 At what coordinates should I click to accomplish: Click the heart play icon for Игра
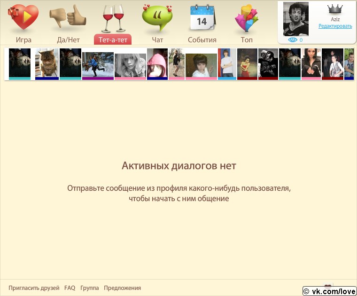pyautogui.click(x=23, y=17)
